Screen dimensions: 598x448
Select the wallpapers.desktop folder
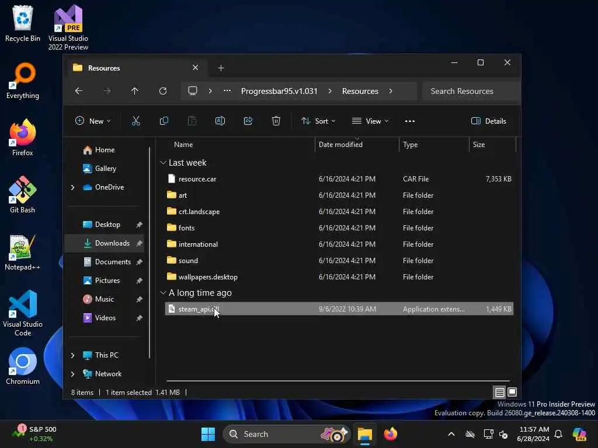coord(339,277)
